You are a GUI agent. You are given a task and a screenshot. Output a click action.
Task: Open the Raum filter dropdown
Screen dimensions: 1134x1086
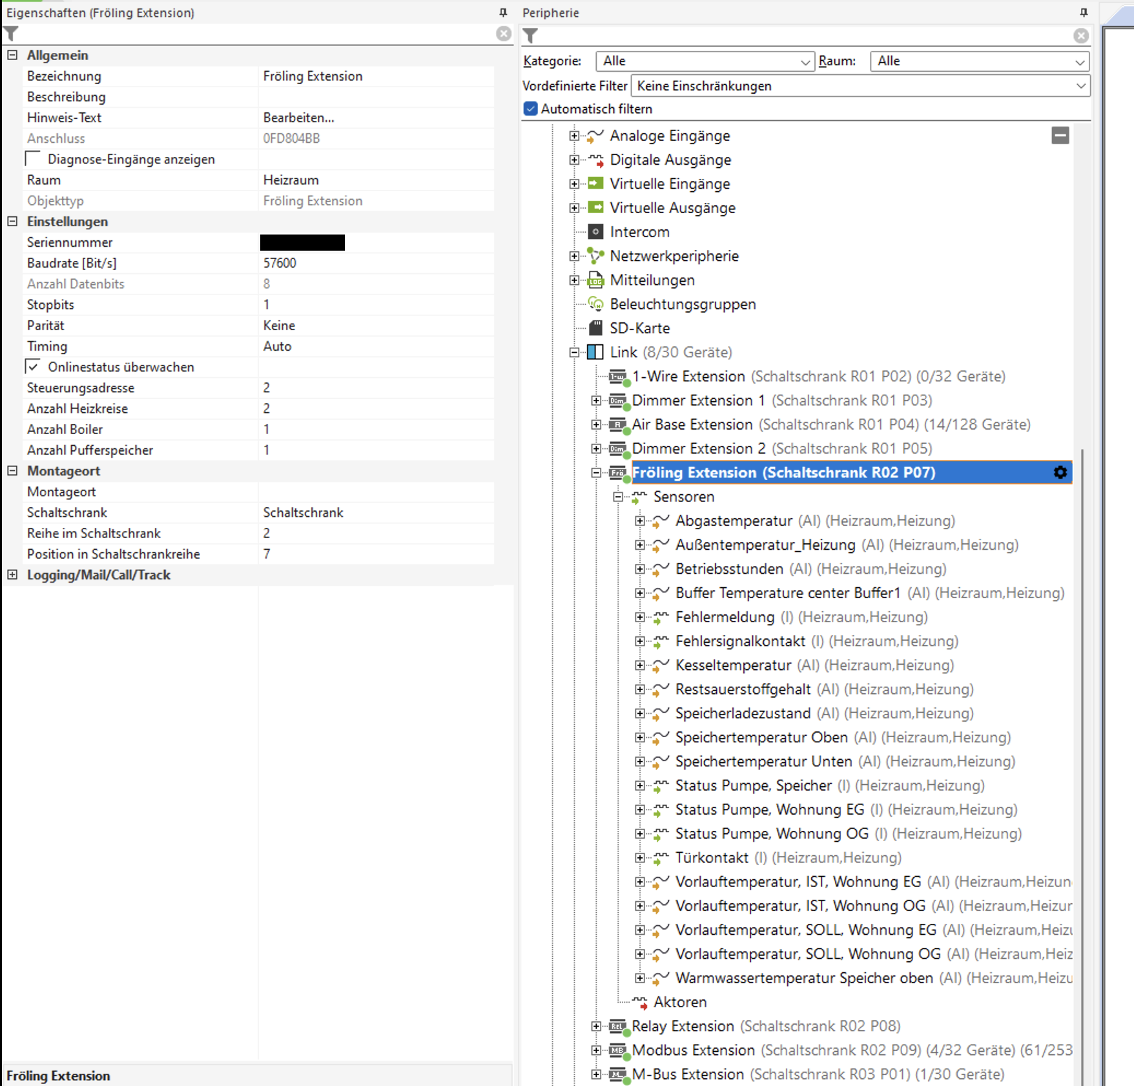pyautogui.click(x=980, y=61)
